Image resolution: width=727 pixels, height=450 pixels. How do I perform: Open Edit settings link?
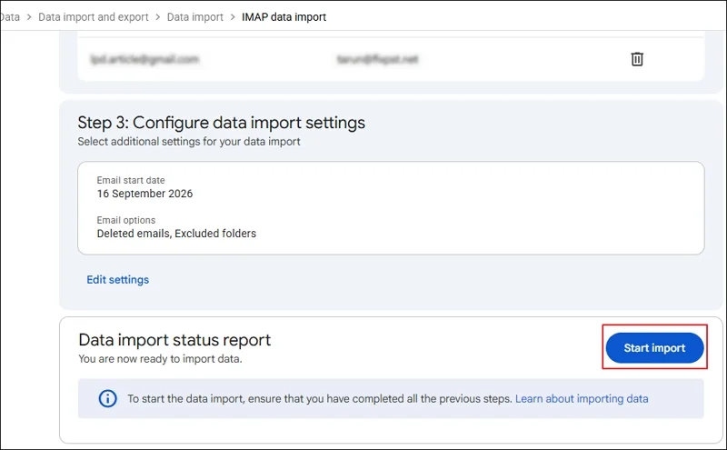pyautogui.click(x=118, y=279)
